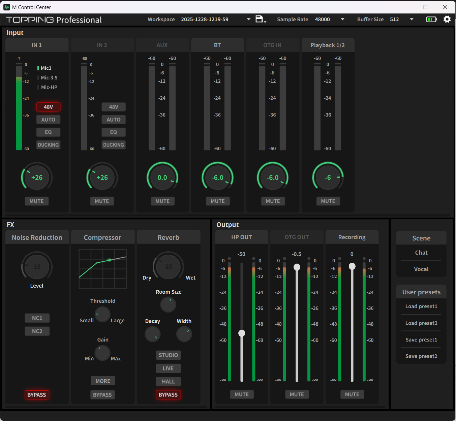
Task: Enable AUTO gain on IN 1
Action: pos(49,120)
